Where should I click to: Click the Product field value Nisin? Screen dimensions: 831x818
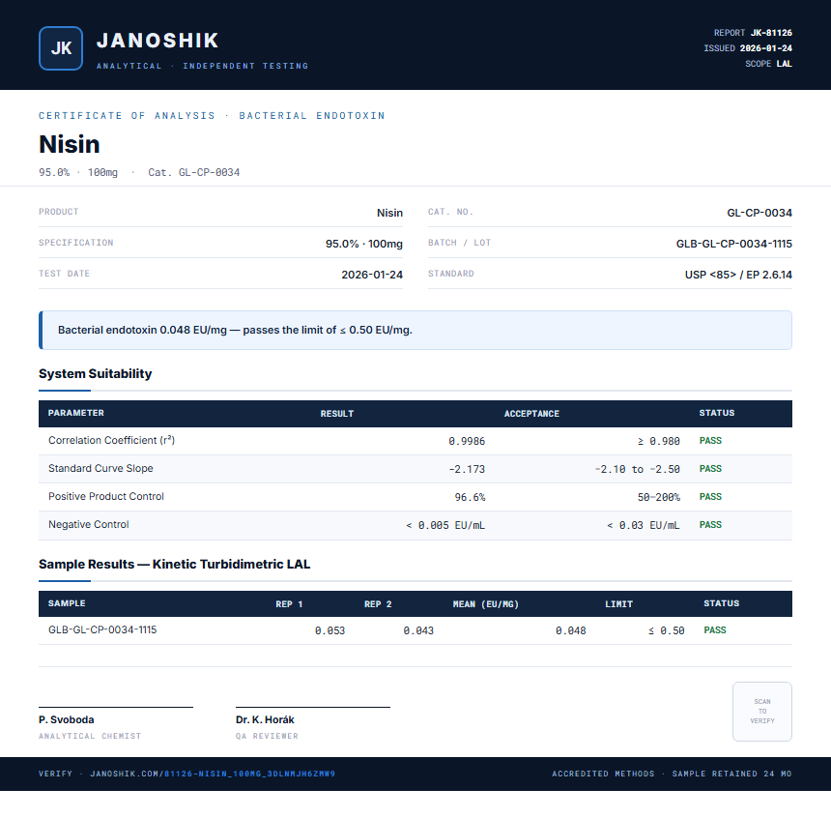click(x=389, y=213)
